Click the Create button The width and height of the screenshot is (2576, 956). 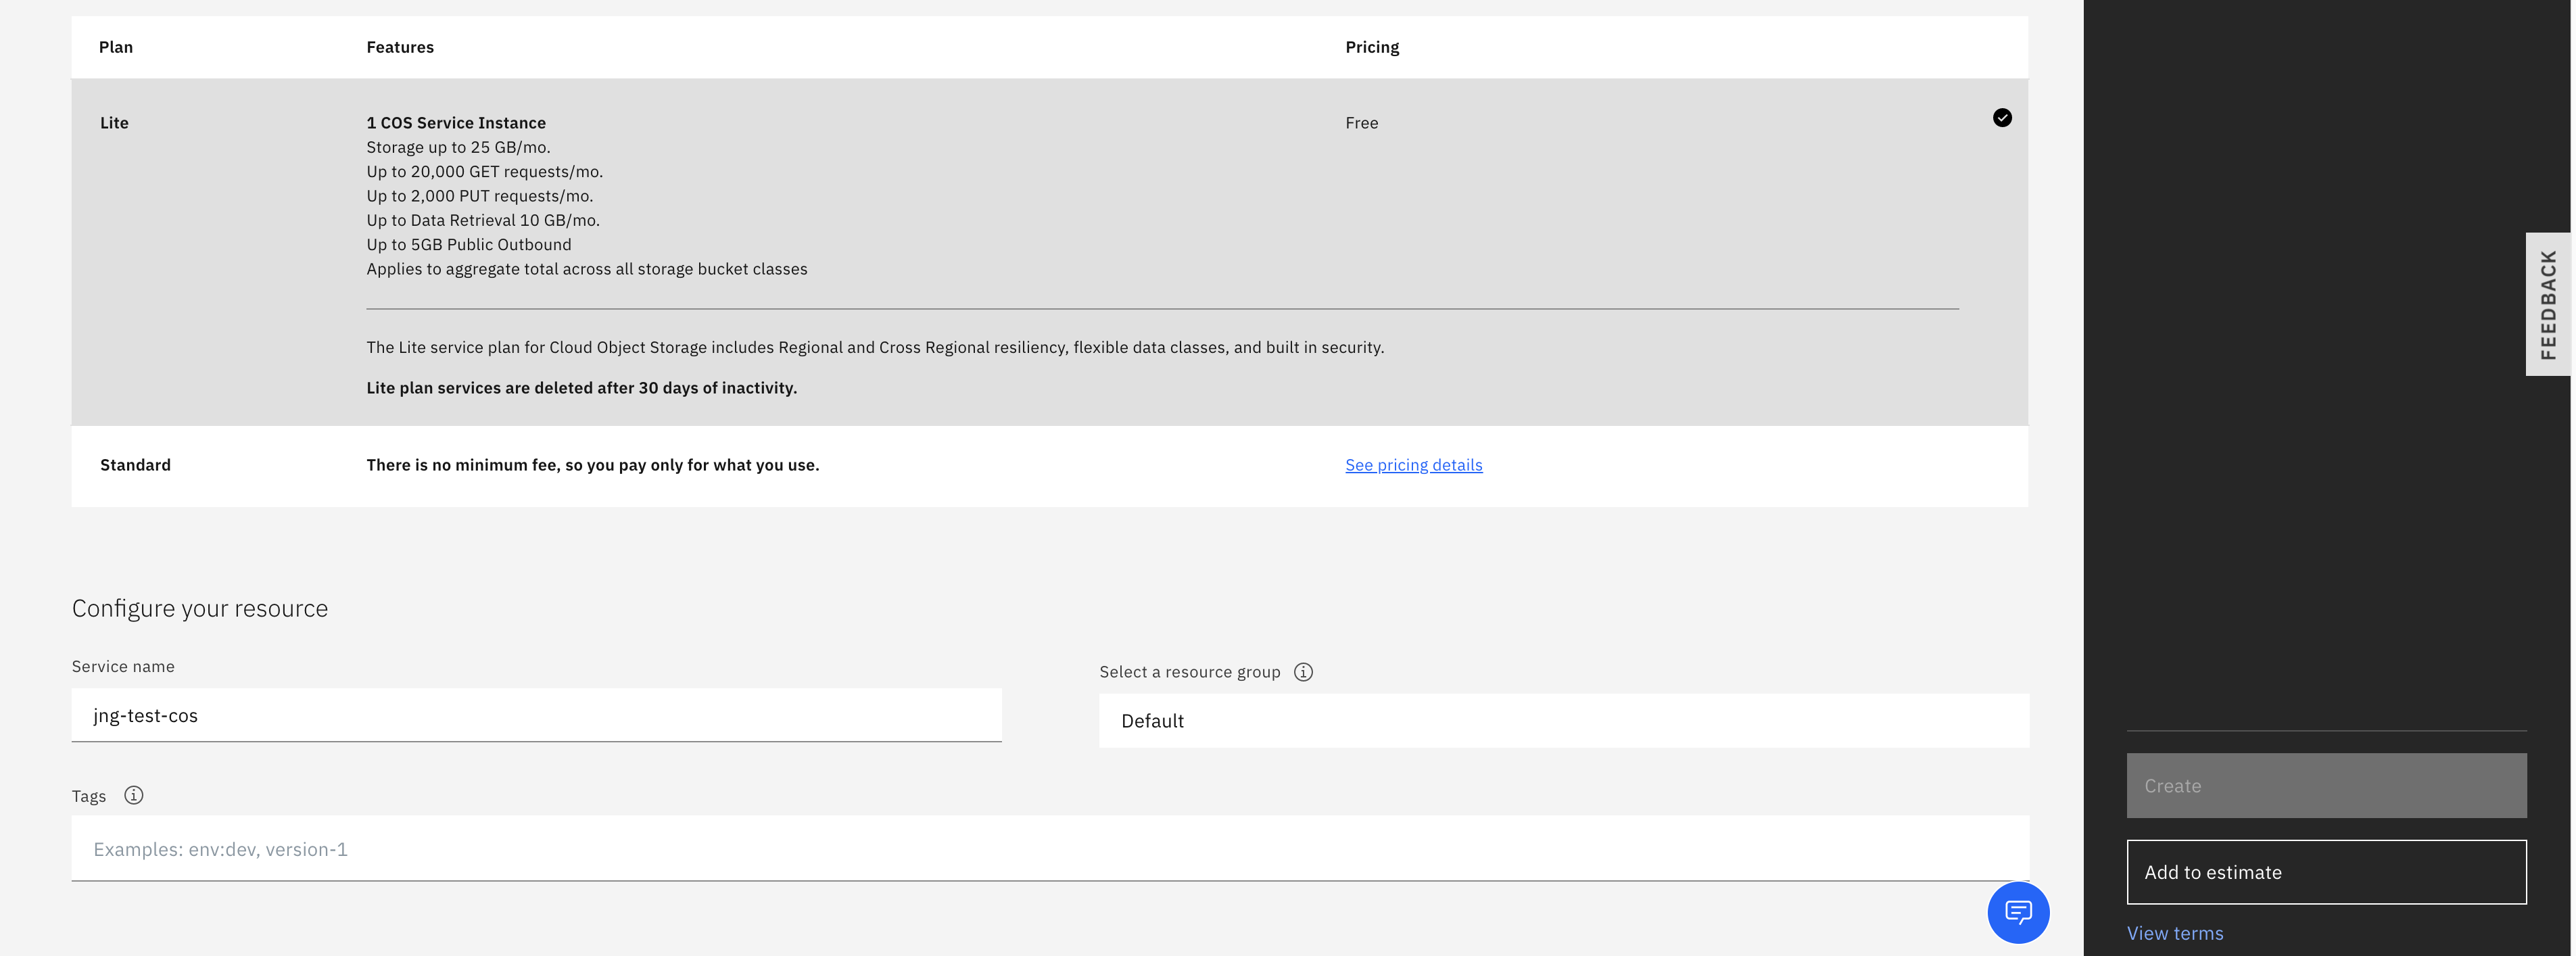pyautogui.click(x=2326, y=786)
